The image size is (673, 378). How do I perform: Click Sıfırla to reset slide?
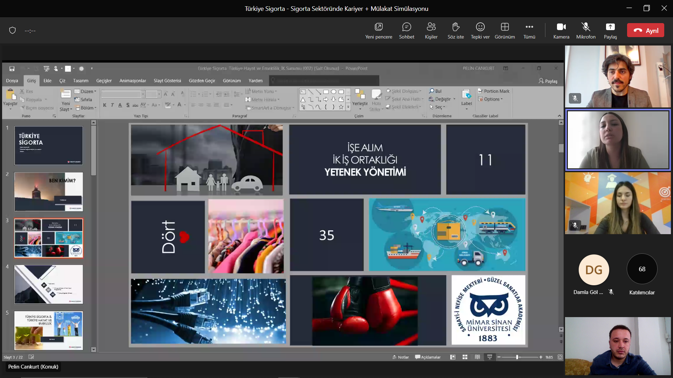(x=83, y=99)
